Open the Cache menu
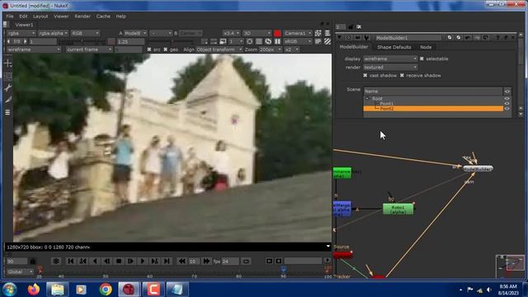This screenshot has height=297, width=528. [x=103, y=16]
